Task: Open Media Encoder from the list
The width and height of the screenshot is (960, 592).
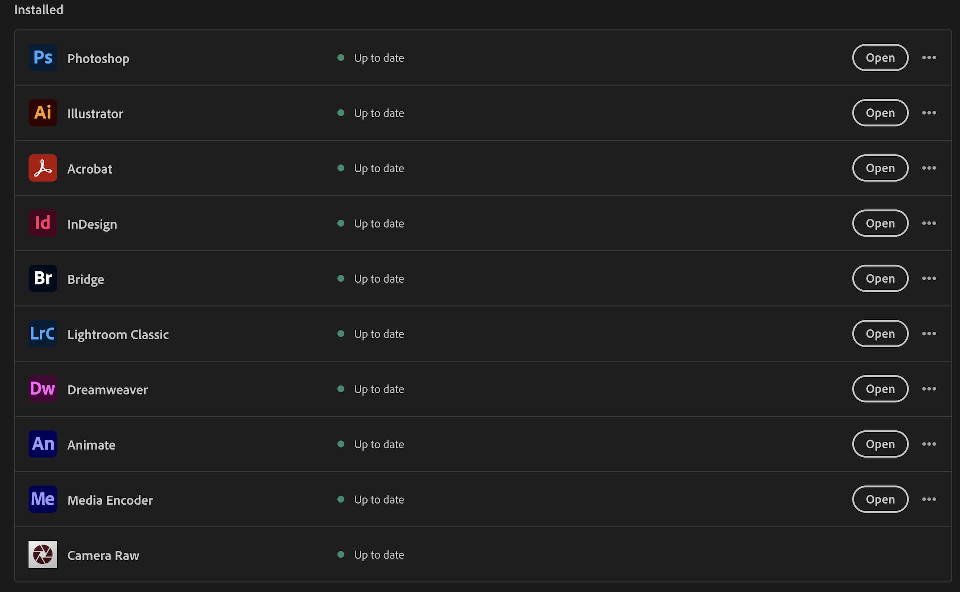Action: tap(880, 499)
